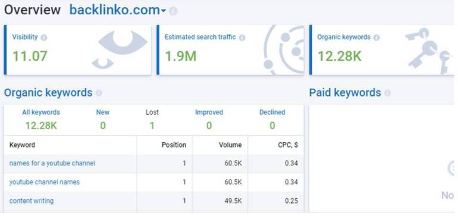Image resolution: width=458 pixels, height=216 pixels.
Task: Open the Organic keywords section heading
Action: tap(48, 93)
